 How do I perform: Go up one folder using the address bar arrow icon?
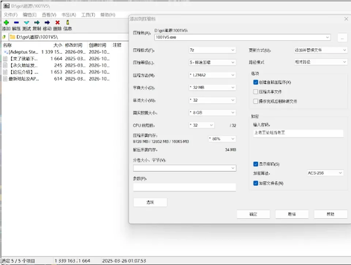point(4,37)
